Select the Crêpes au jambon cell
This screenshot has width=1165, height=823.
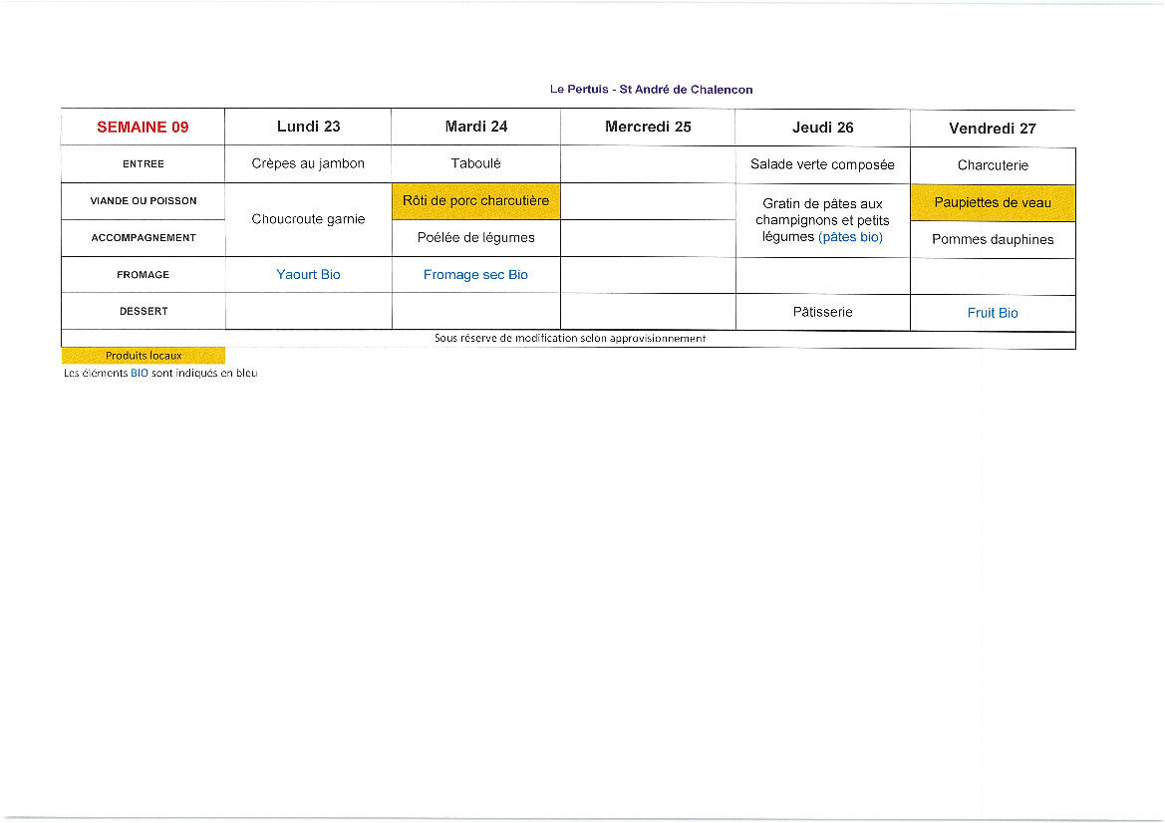pos(308,164)
